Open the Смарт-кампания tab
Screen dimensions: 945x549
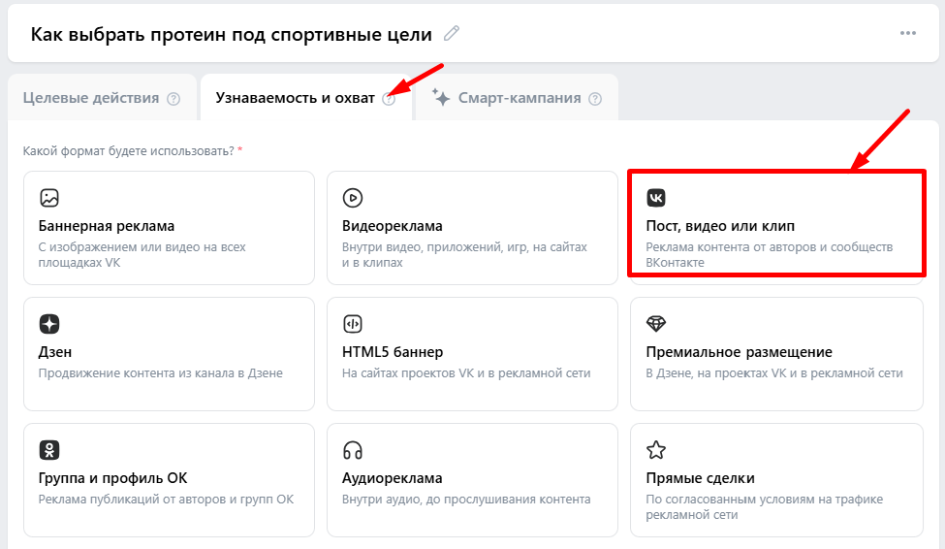click(520, 98)
